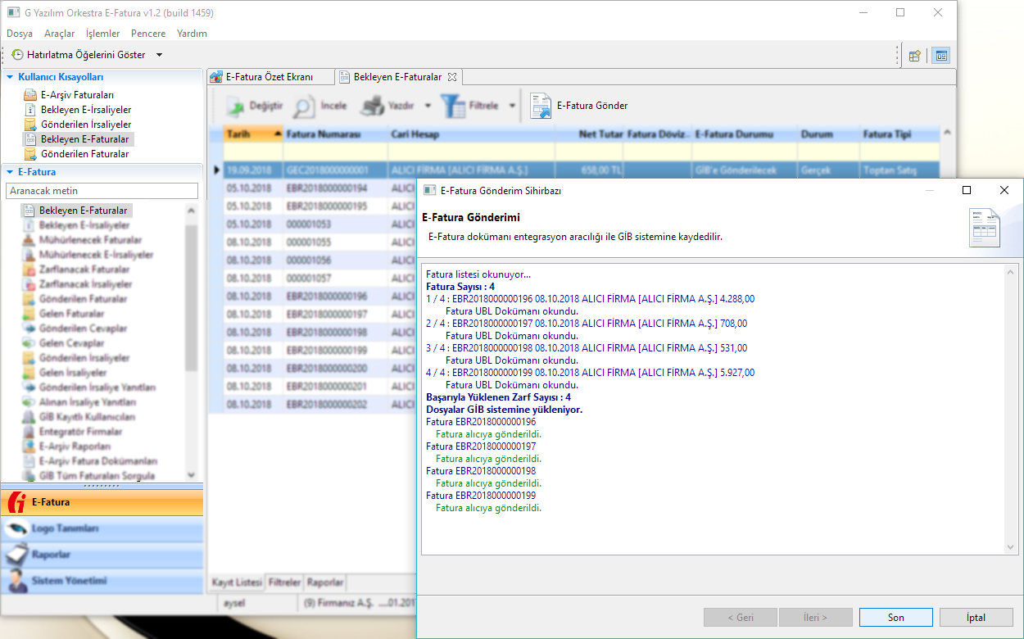Collapse the Kullanıcı Kısayolları section
The image size is (1024, 639).
coord(11,77)
